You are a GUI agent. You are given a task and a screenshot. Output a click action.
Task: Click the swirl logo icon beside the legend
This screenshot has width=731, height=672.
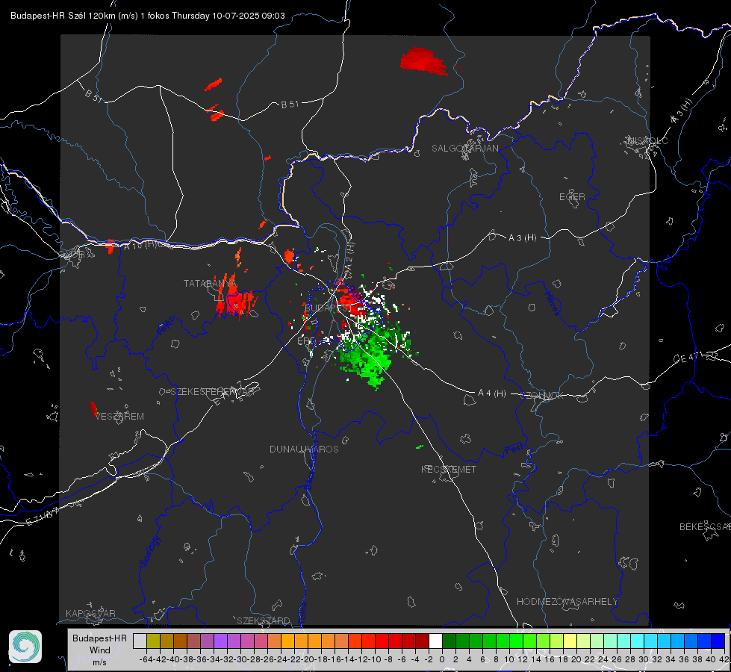pos(25,647)
